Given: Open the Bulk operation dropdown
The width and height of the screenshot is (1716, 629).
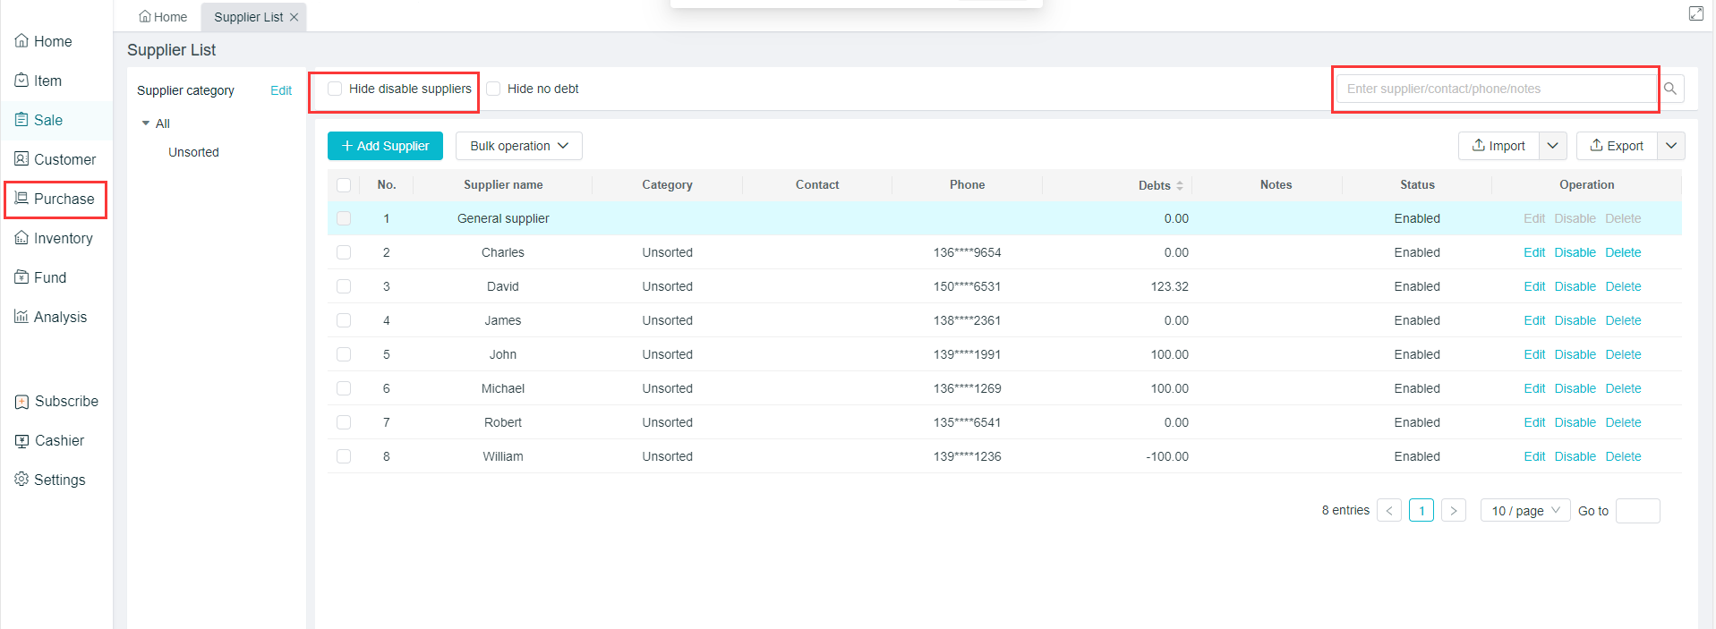Looking at the screenshot, I should tap(518, 146).
